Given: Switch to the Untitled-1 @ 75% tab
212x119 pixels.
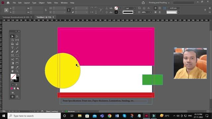Looking at the screenshot, I should pyautogui.click(x=44, y=17).
